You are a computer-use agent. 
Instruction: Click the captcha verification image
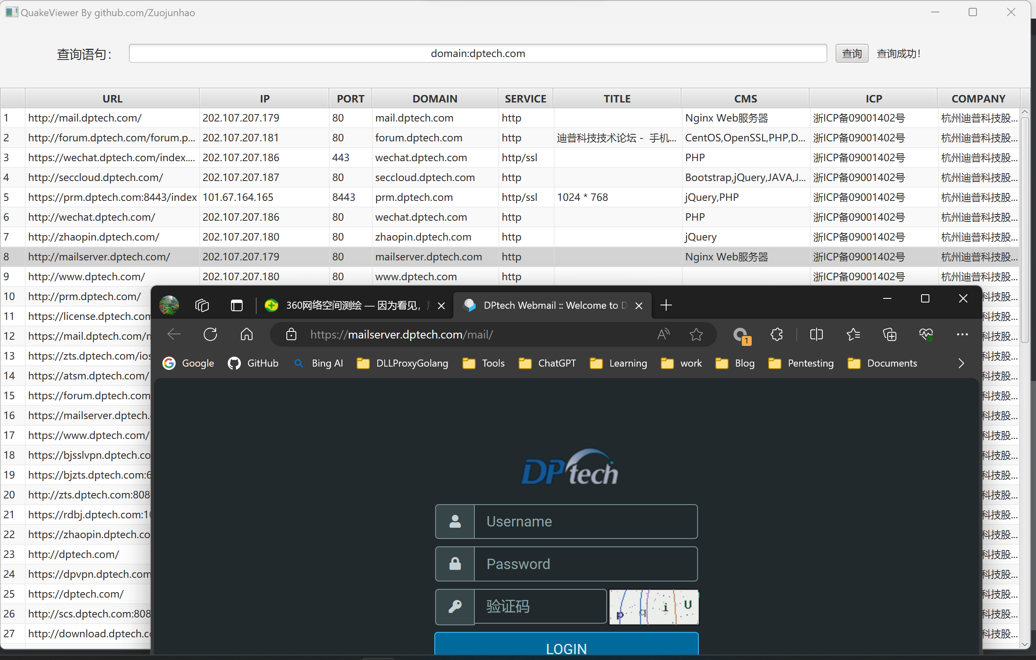coord(654,607)
